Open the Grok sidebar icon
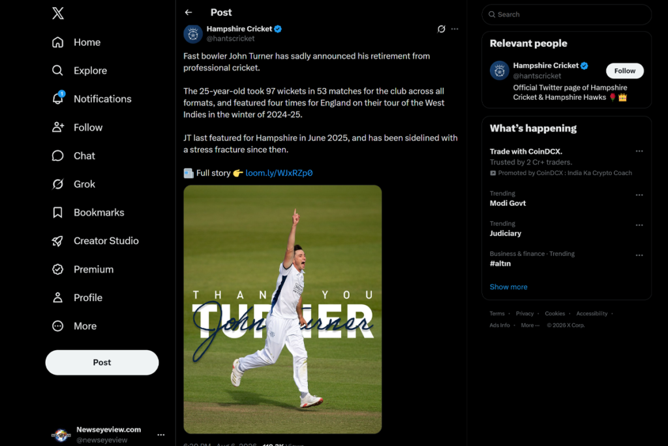The image size is (668, 446). [57, 183]
